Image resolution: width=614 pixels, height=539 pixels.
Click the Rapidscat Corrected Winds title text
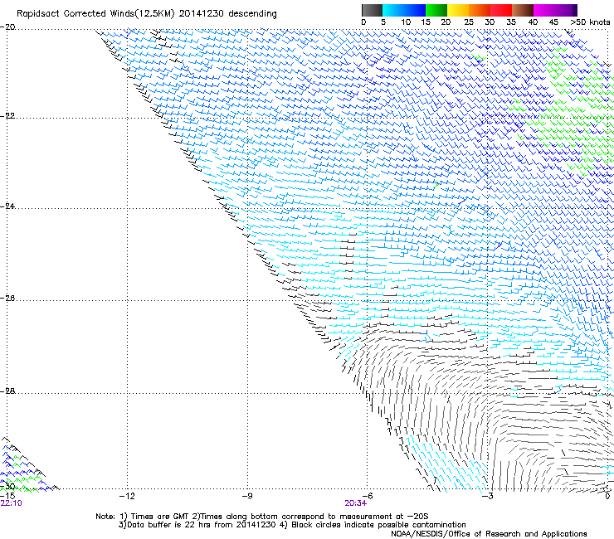pyautogui.click(x=147, y=14)
